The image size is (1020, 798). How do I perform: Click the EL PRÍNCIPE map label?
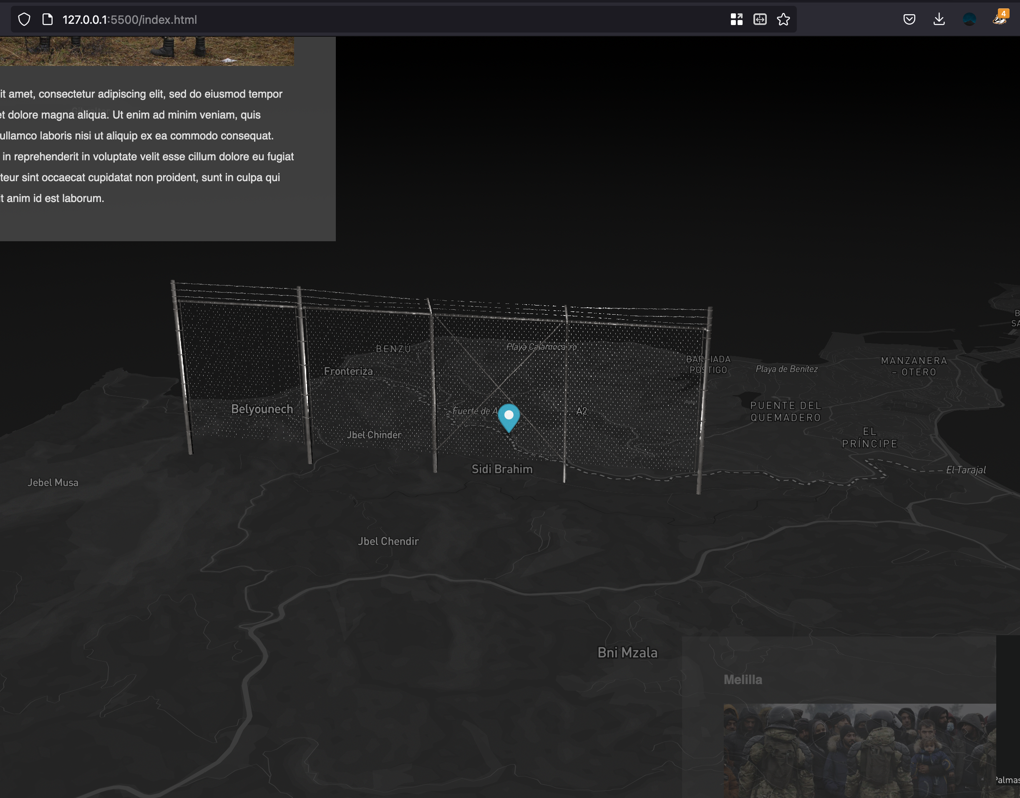870,438
